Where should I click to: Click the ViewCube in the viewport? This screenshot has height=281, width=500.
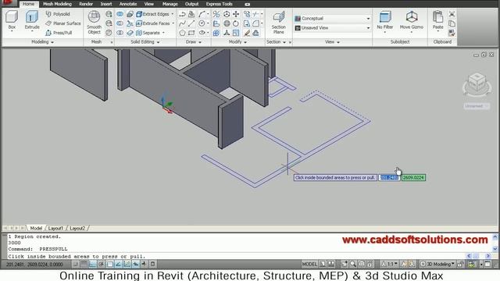pyautogui.click(x=477, y=84)
